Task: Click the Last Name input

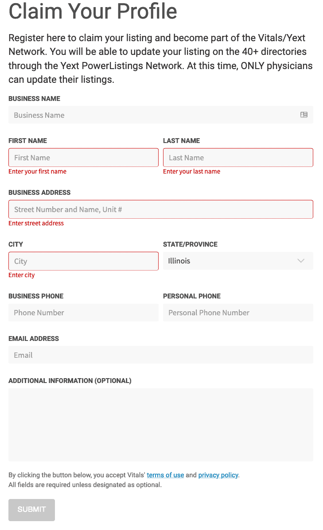Action: [x=238, y=157]
